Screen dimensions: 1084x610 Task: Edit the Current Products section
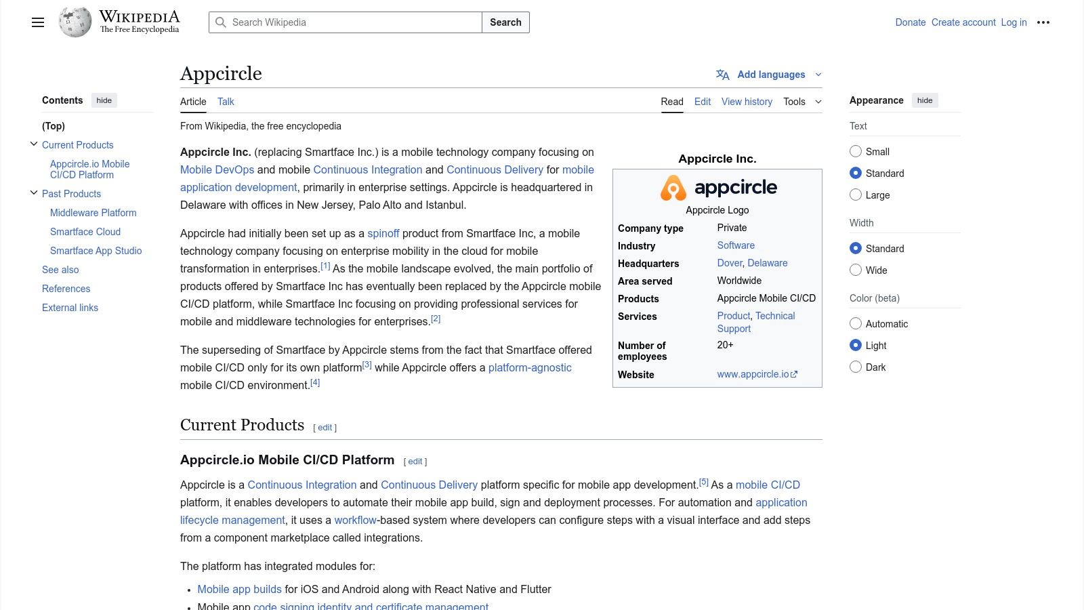325,428
